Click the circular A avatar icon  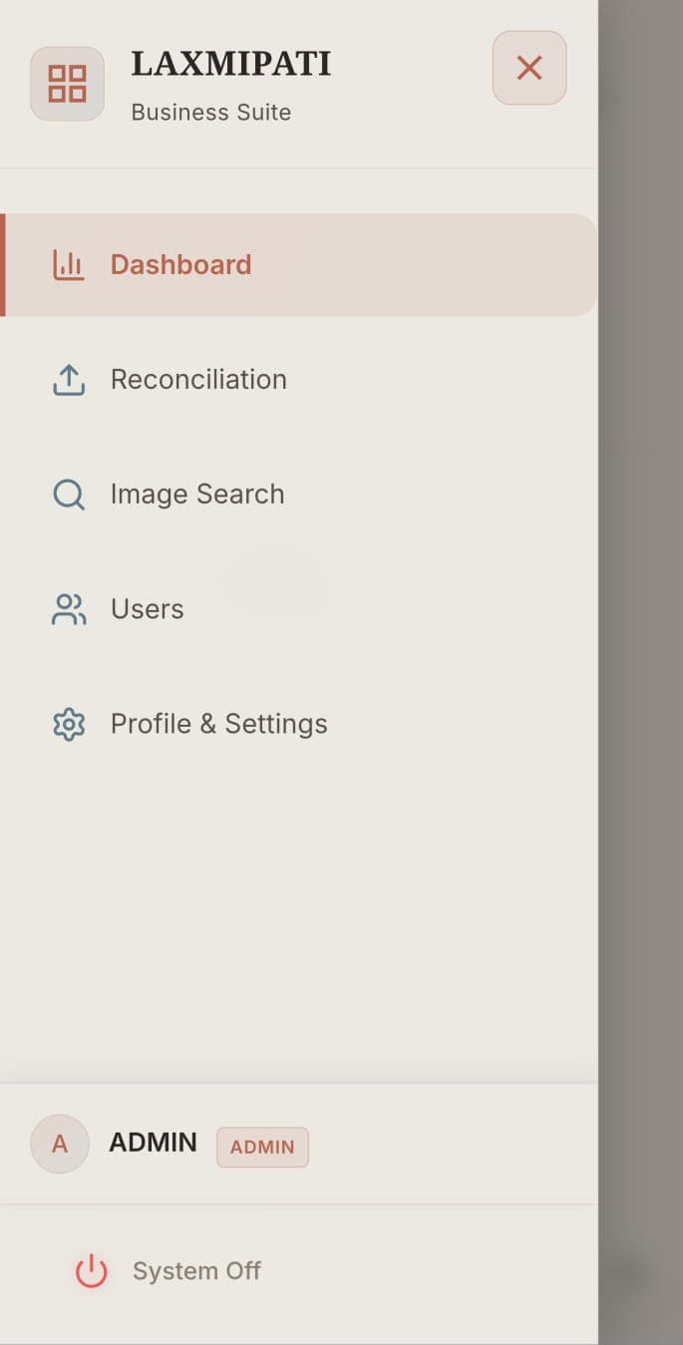(x=59, y=1144)
